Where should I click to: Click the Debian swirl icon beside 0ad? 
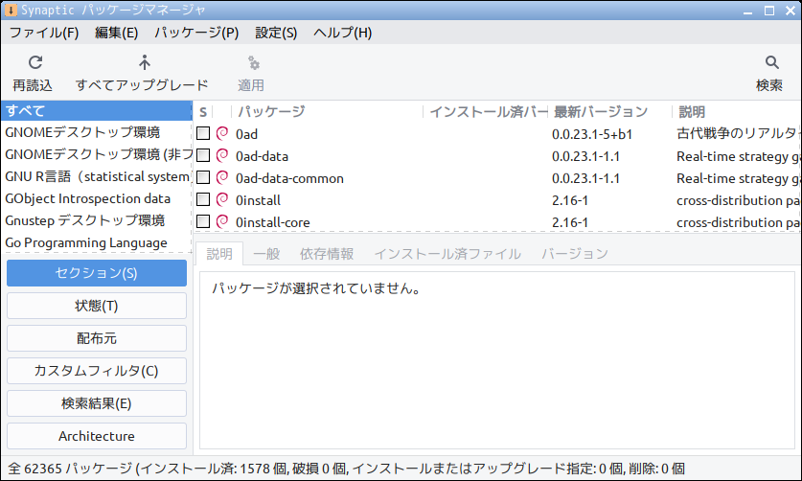222,133
